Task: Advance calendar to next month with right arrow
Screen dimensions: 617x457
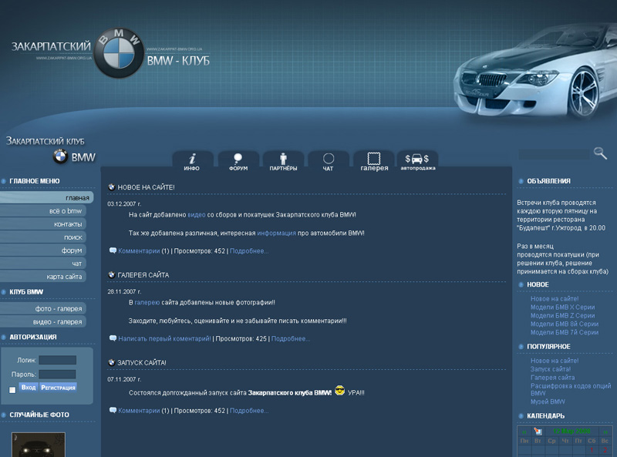Action: [x=606, y=432]
